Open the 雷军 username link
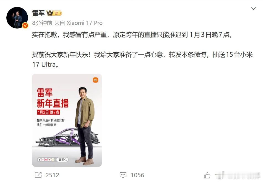263x182 pixels. (x=38, y=13)
